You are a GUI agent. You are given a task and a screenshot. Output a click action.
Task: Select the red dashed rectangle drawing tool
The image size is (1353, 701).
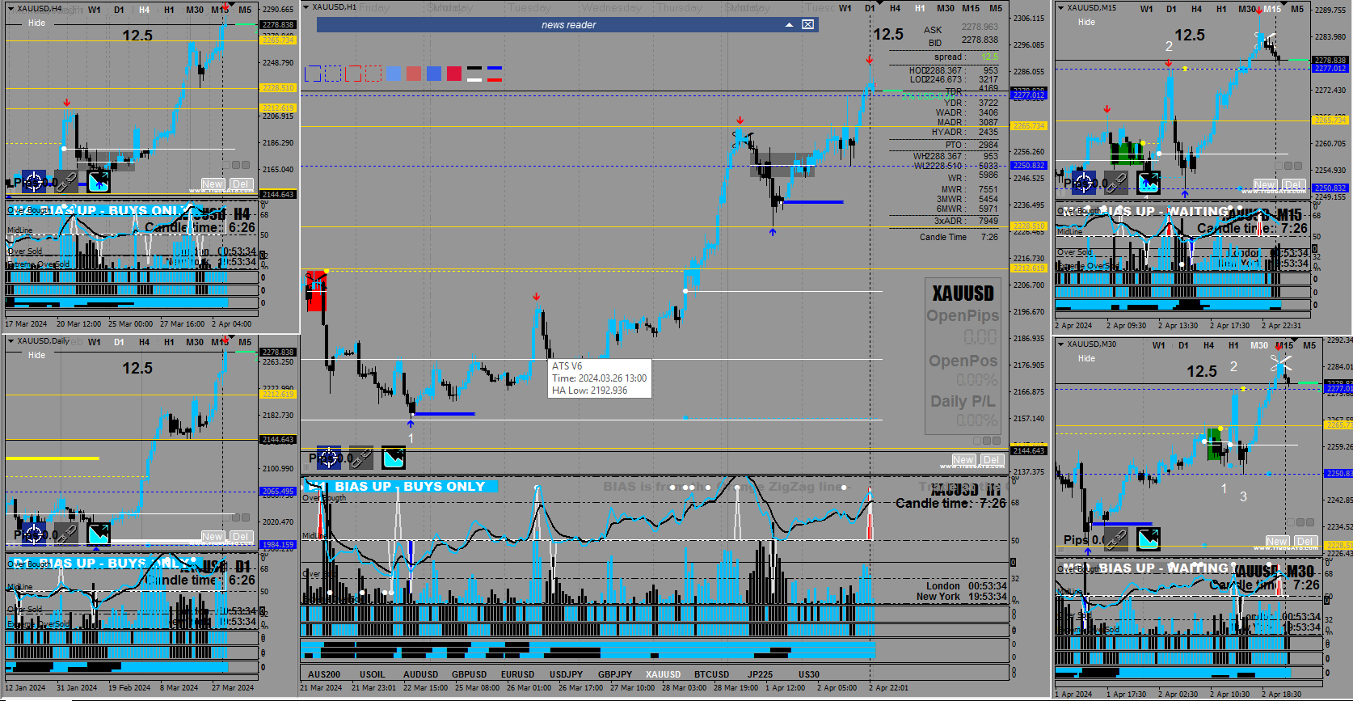pyautogui.click(x=373, y=74)
